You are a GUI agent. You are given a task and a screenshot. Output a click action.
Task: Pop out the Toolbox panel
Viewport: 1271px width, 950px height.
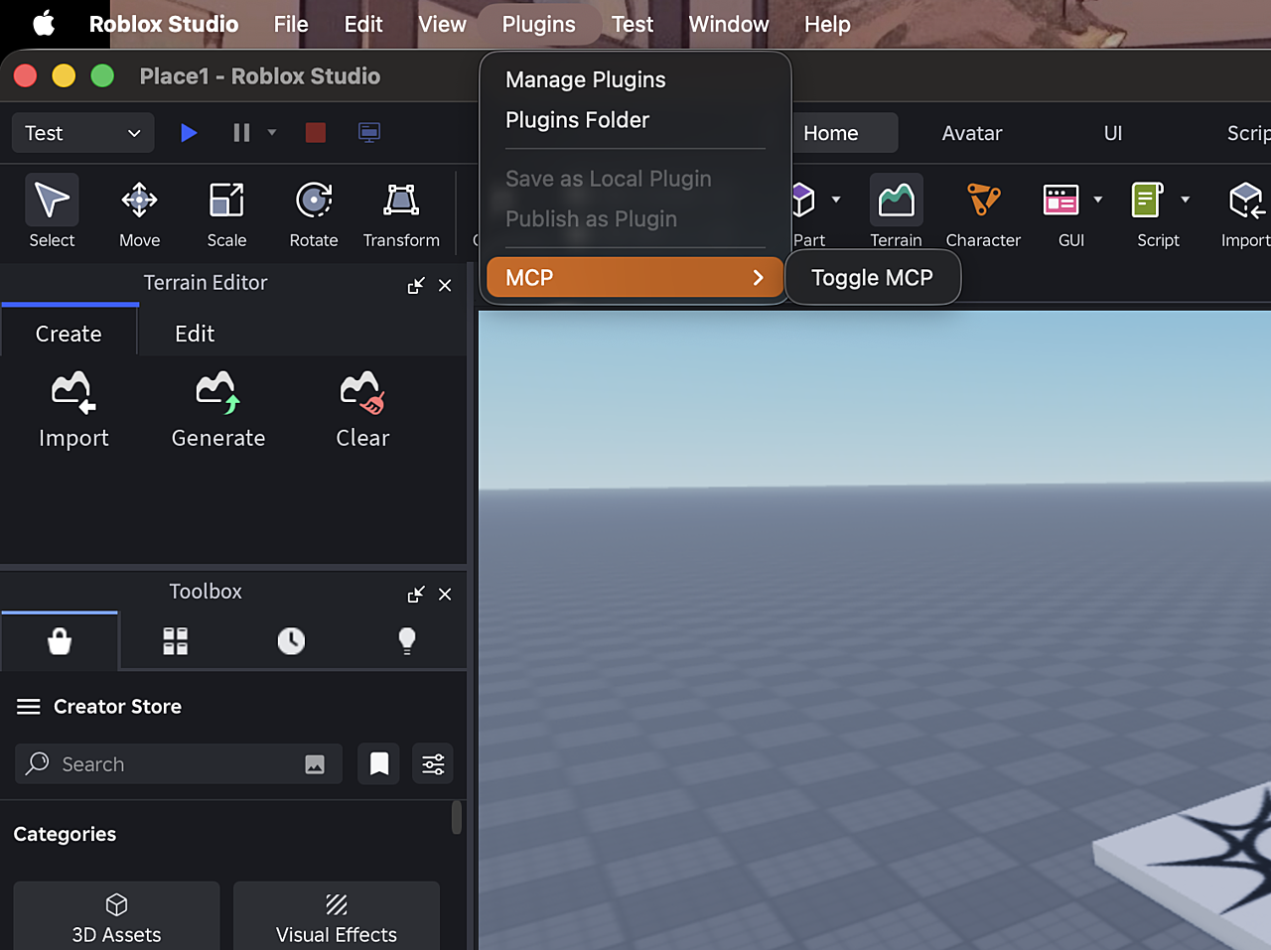[416, 594]
